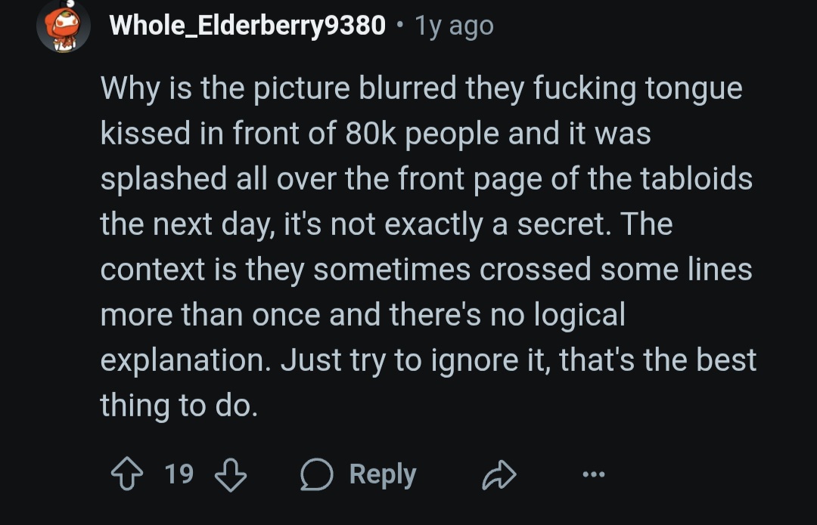Share this comment with the arrow icon
This screenshot has height=525, width=817.
[499, 474]
